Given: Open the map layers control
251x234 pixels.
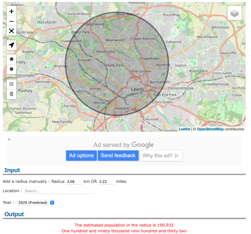Looking at the screenshot, I should [235, 13].
